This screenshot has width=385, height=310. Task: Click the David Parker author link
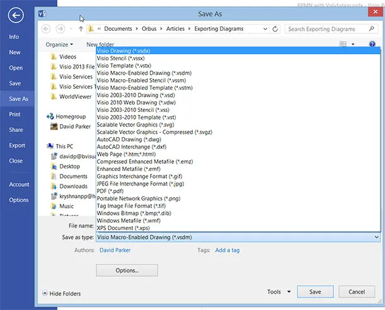coord(115,250)
